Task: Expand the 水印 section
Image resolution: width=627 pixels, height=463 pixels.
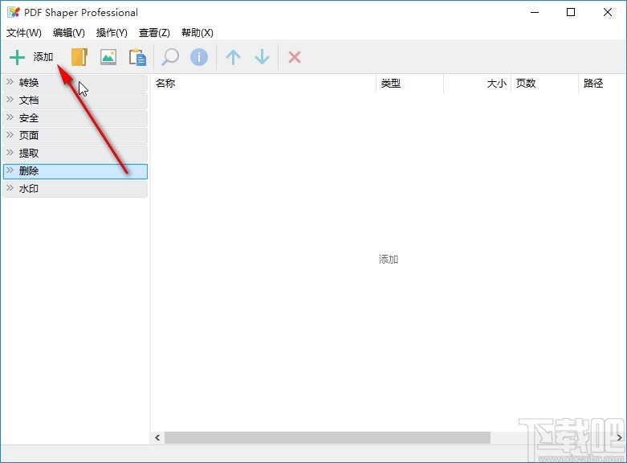Action: pos(75,189)
